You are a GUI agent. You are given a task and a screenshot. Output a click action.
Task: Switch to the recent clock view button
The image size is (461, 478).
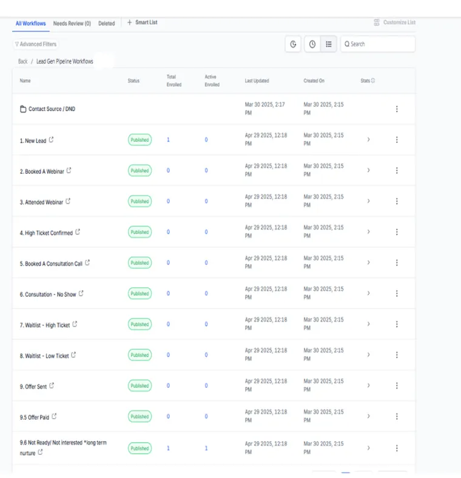coord(312,44)
